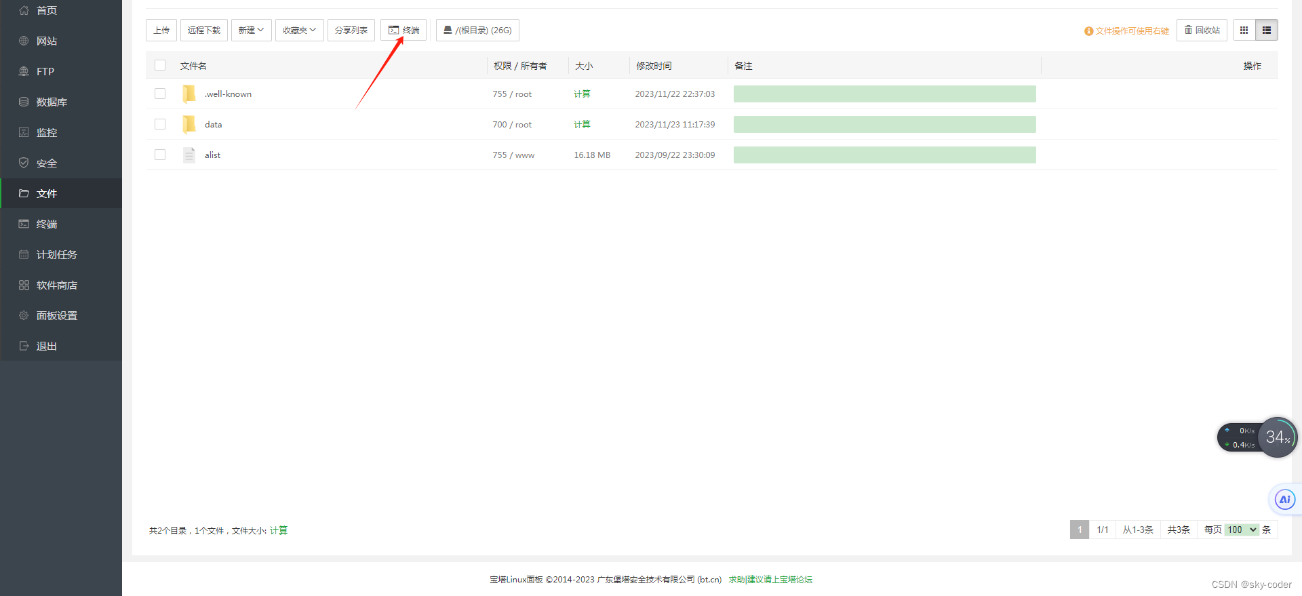The height and width of the screenshot is (596, 1302).
Task: Click 计算 size link for .well-known
Action: coord(582,94)
